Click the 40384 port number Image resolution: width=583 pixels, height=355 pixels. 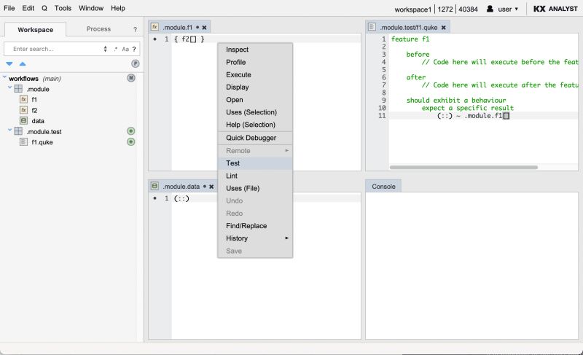tap(468, 9)
